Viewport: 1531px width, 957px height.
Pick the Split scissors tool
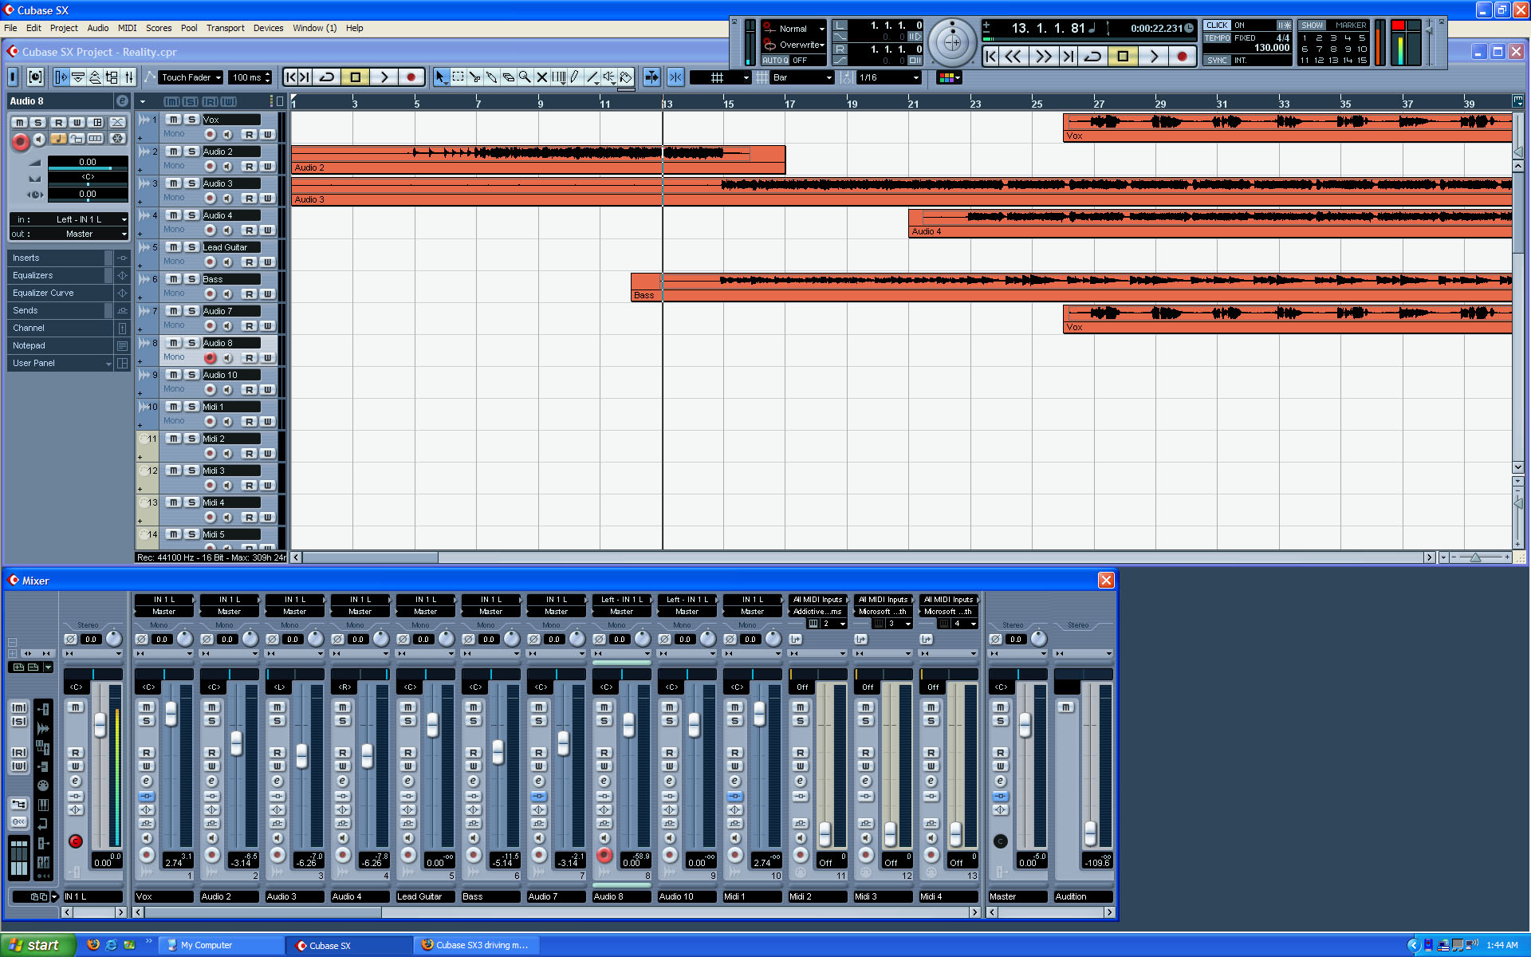point(474,77)
